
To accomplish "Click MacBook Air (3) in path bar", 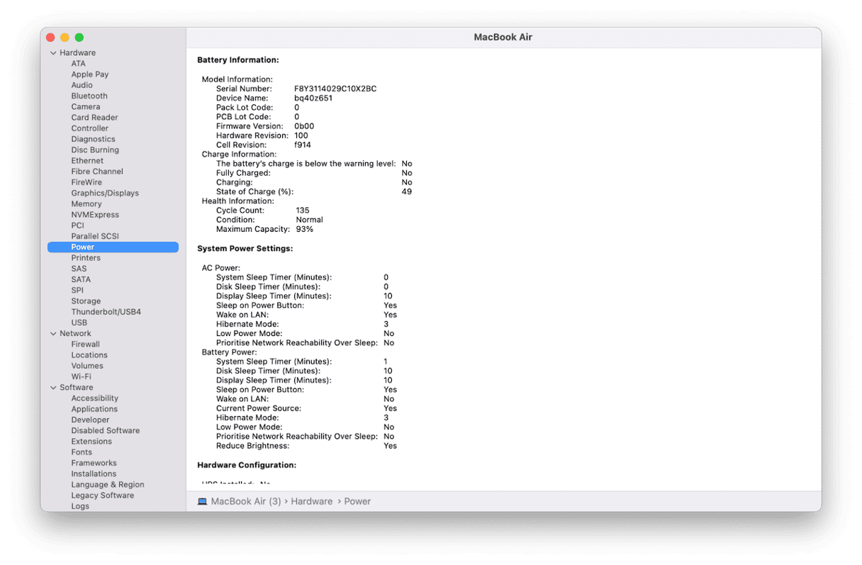I will 246,501.
